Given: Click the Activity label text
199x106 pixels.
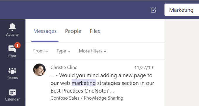Looking at the screenshot, I should point(12,34).
